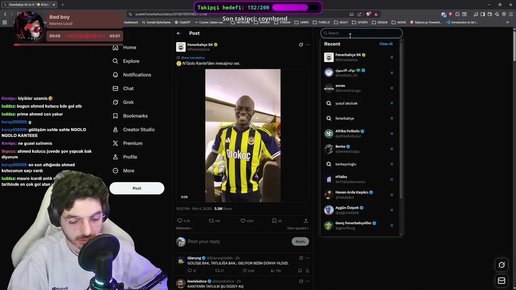
Task: Open three-dot menu on lewisbahce reply
Action: (x=307, y=282)
